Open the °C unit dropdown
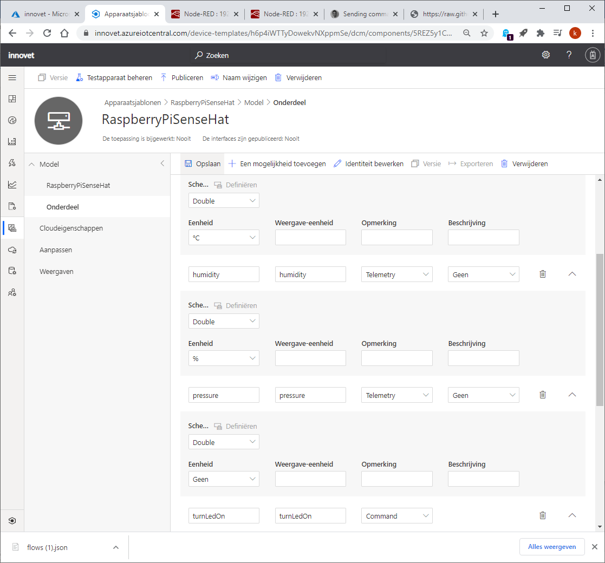This screenshot has width=605, height=563. 224,238
